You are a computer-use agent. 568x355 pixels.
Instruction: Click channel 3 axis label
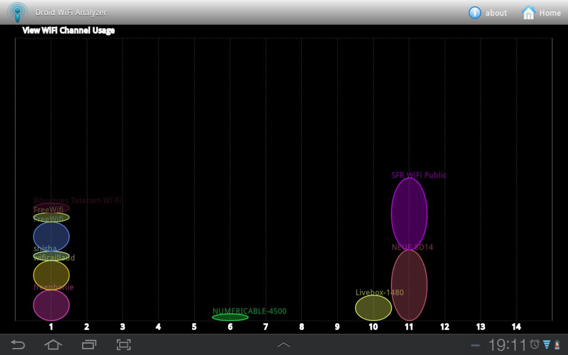coord(122,327)
